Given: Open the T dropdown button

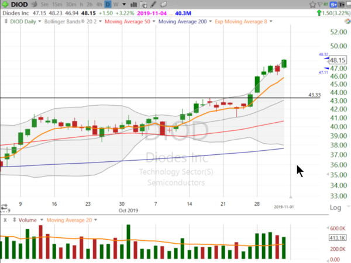Looking at the screenshot, I should point(342,5).
